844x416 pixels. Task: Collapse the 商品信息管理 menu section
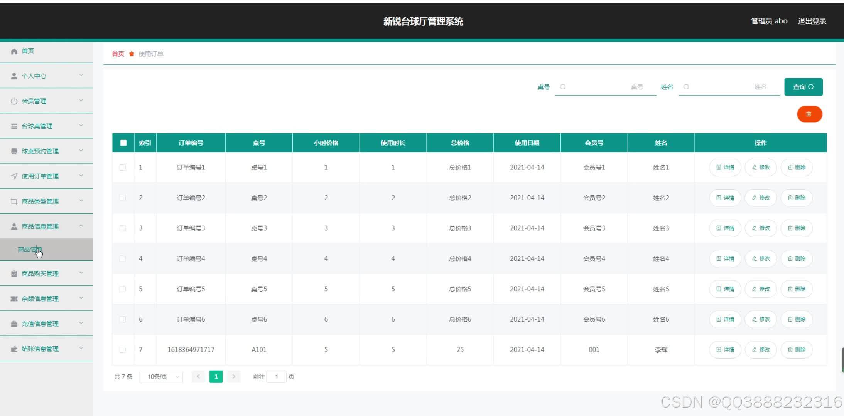click(81, 226)
